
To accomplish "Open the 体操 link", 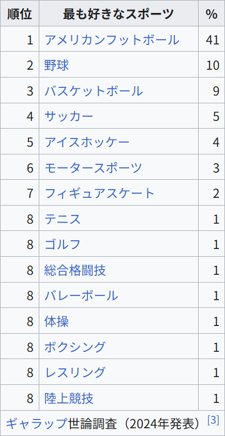I will click(x=56, y=322).
